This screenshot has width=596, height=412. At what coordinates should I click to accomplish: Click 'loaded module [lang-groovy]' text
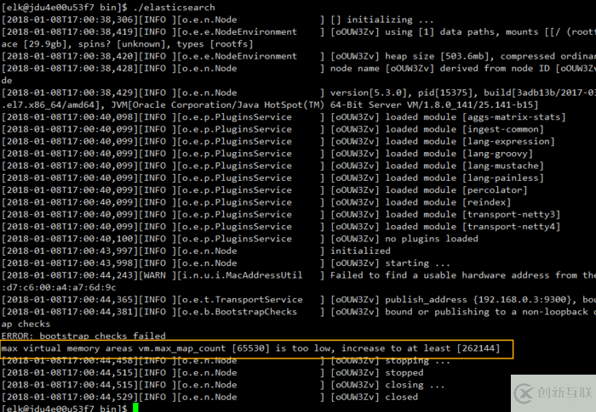459,154
